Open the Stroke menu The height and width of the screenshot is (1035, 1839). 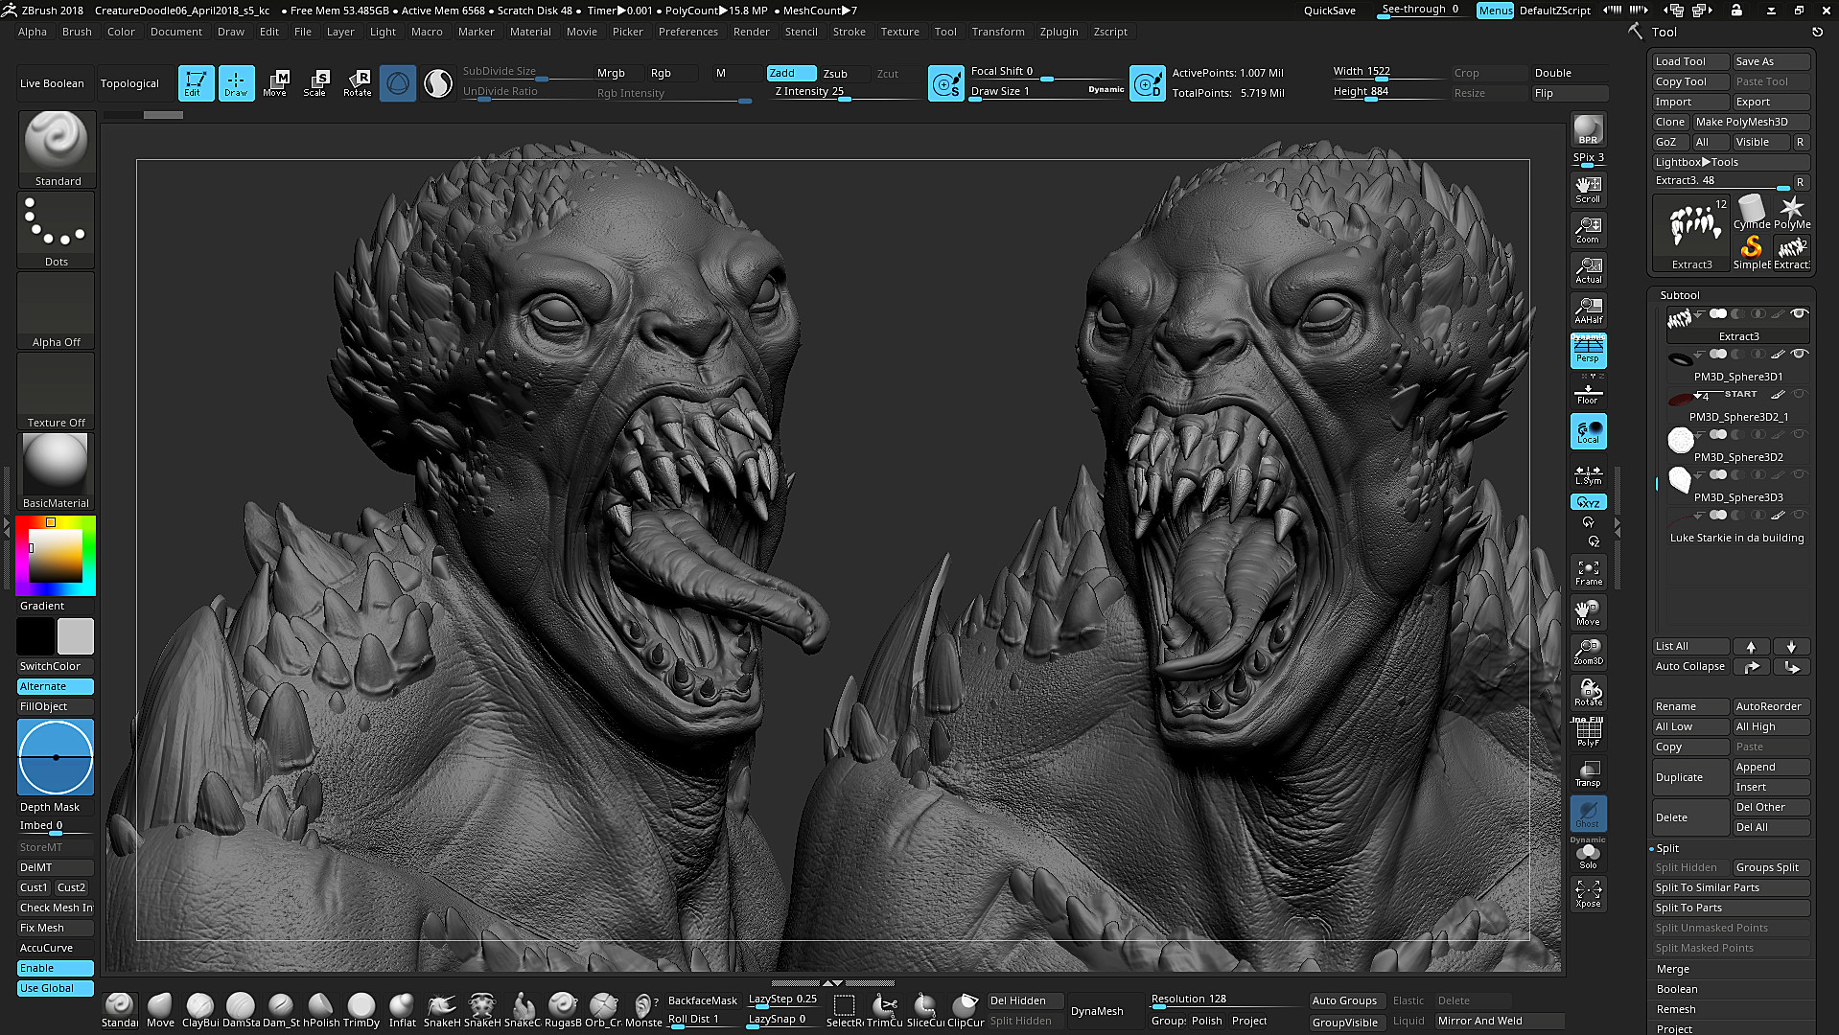tap(849, 32)
